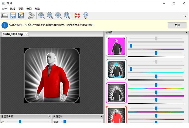Open preferences with the gears icon
Viewport: 189px width, 128px height.
pos(31,16)
